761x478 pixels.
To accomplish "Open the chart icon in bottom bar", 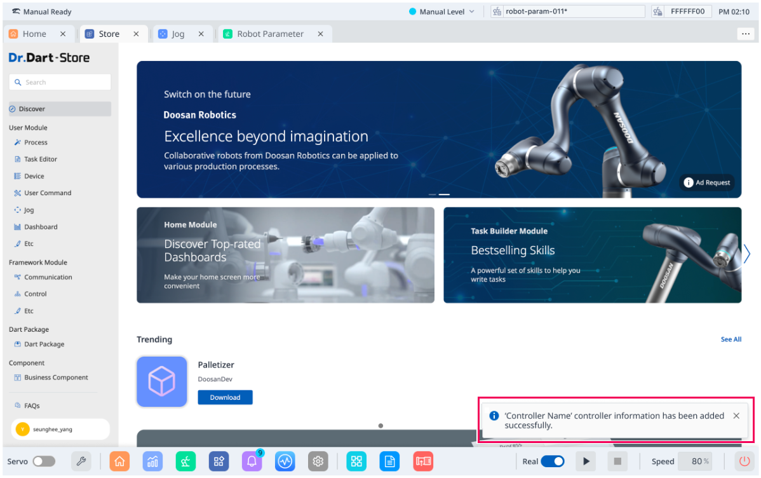I will pos(152,461).
